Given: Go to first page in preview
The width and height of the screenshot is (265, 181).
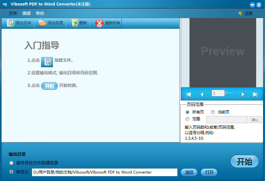Looking at the screenshot, I should click(189, 95).
